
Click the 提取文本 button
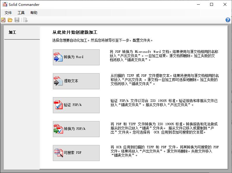click(76, 81)
